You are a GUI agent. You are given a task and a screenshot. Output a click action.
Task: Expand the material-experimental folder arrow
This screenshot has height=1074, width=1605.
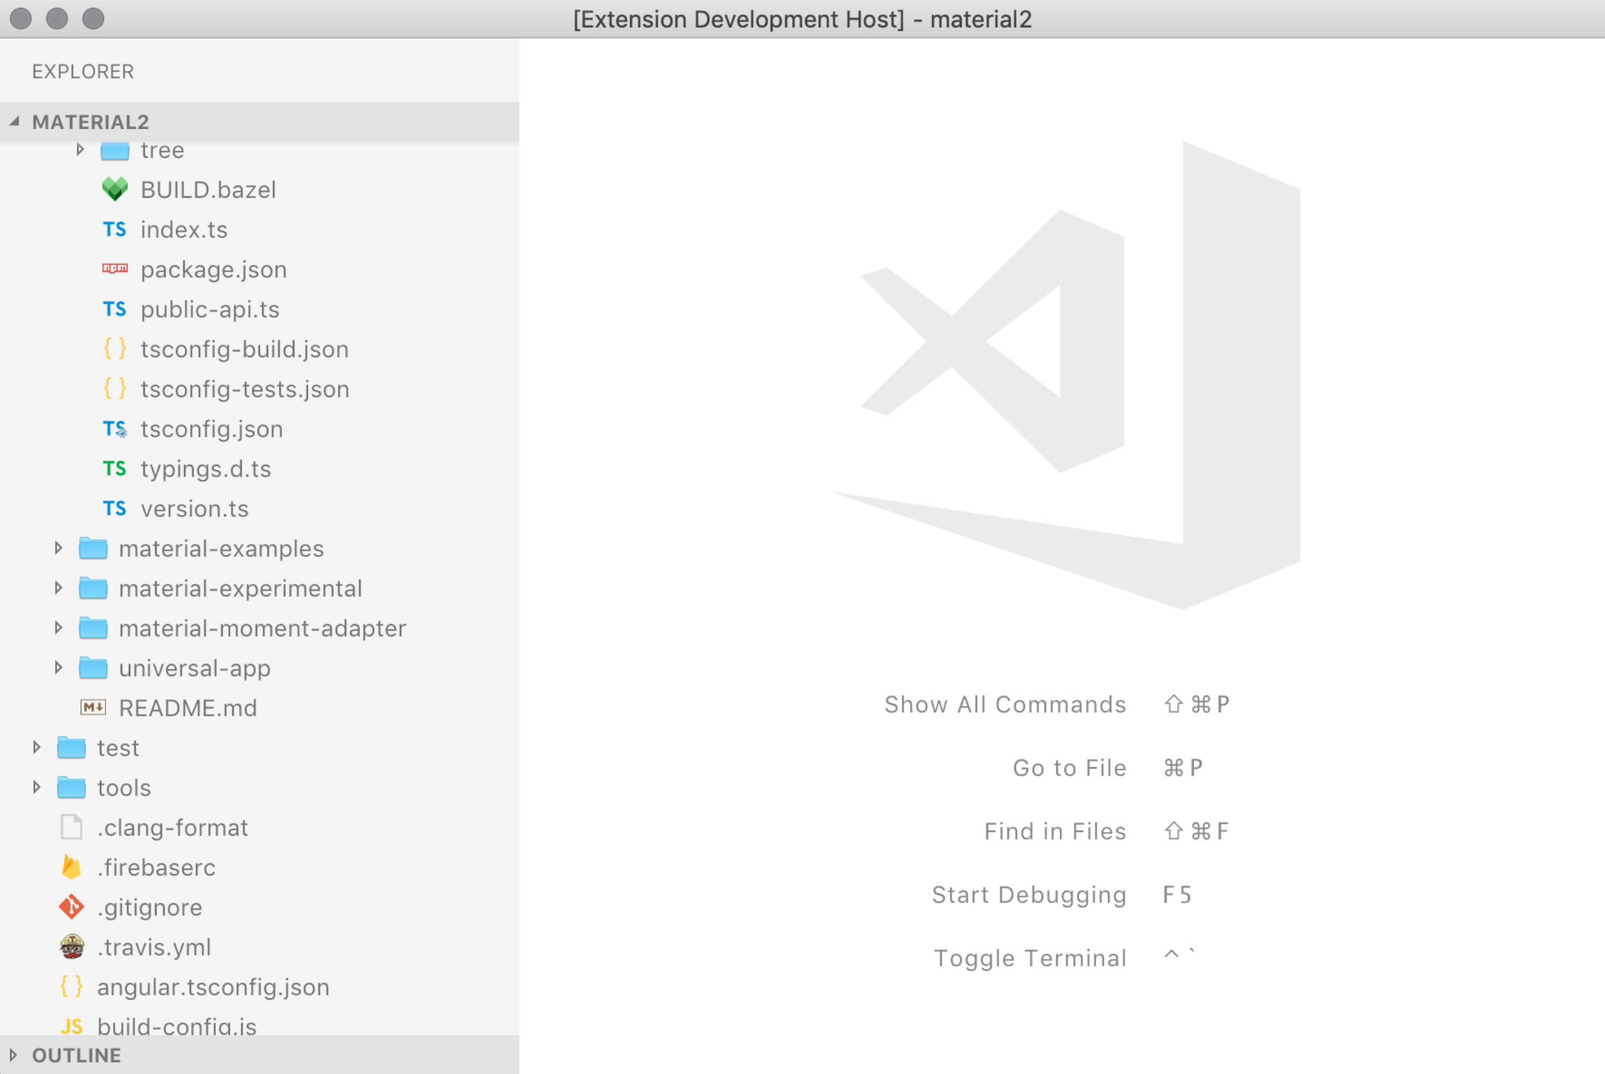point(59,588)
